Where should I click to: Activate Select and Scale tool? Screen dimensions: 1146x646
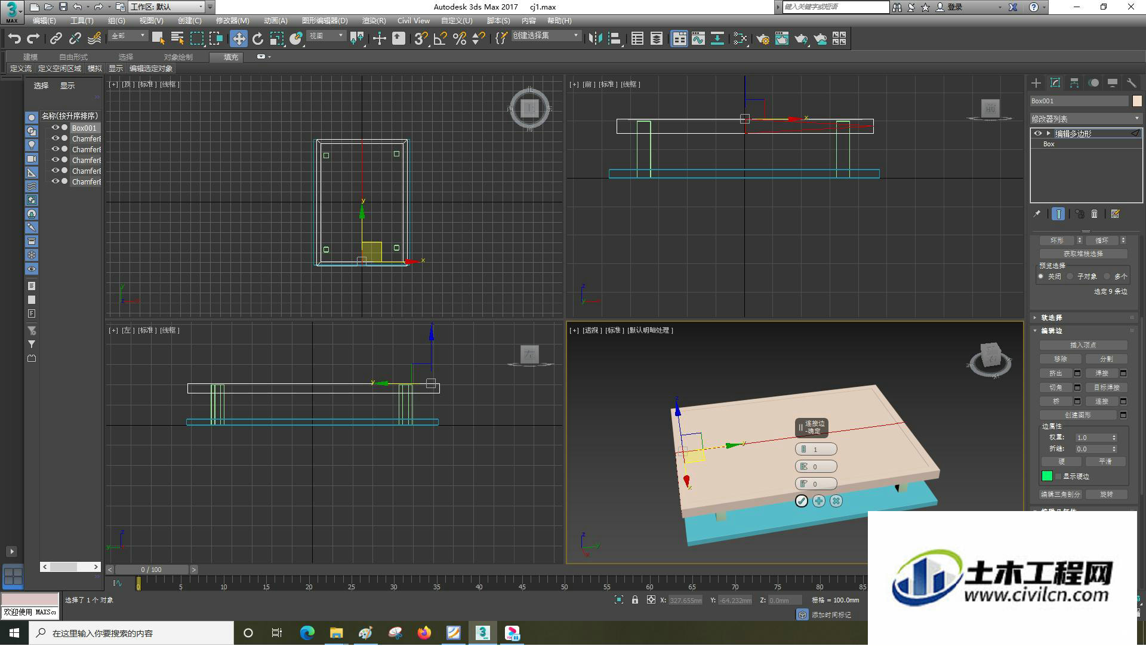(x=276, y=39)
